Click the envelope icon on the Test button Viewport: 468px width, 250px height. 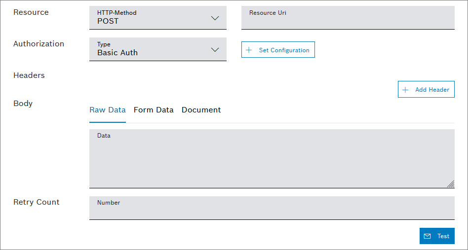point(428,236)
